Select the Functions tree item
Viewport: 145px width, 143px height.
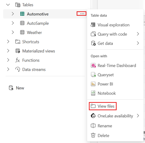pos(45,60)
